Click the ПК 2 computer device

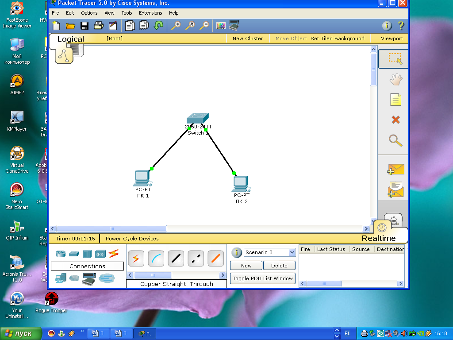pos(241,184)
